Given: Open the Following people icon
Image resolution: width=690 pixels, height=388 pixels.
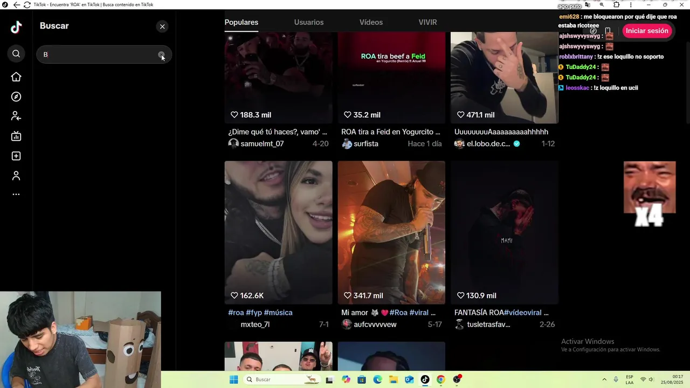Looking at the screenshot, I should (16, 116).
